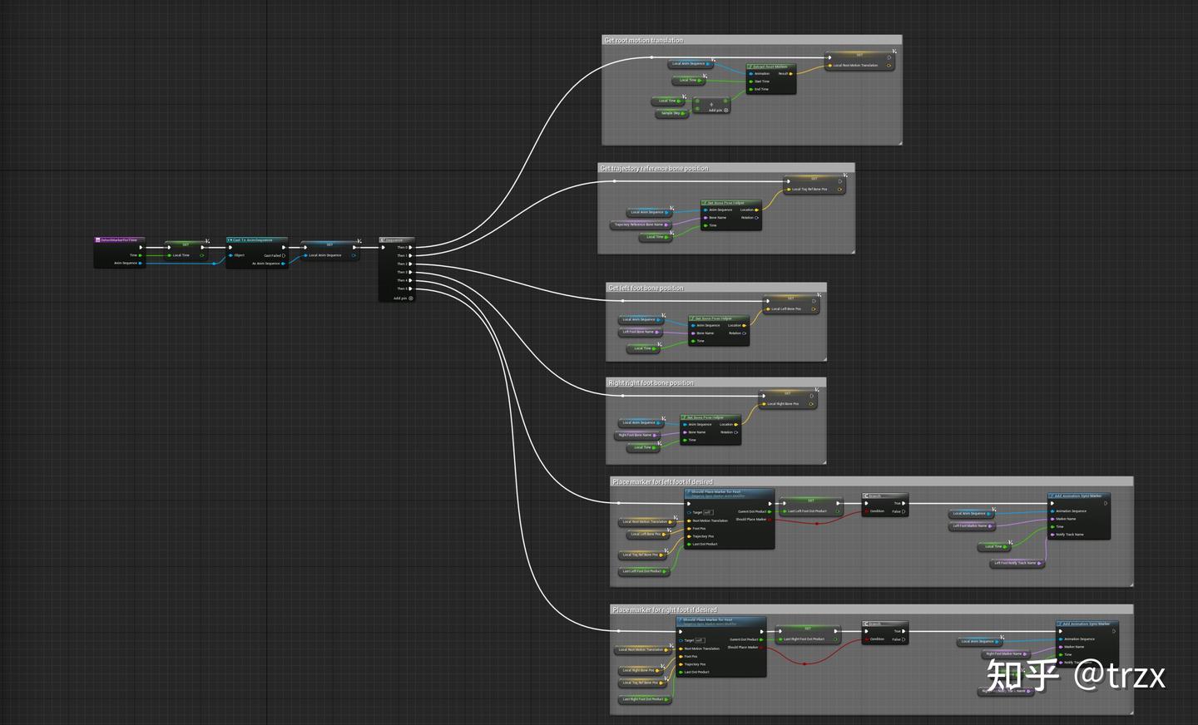The image size is (1198, 725).
Task: Click the Should Place Marker for Foot node icon
Action: point(689,492)
